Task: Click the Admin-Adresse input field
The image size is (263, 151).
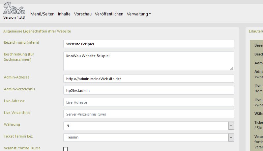Action: (x=148, y=79)
